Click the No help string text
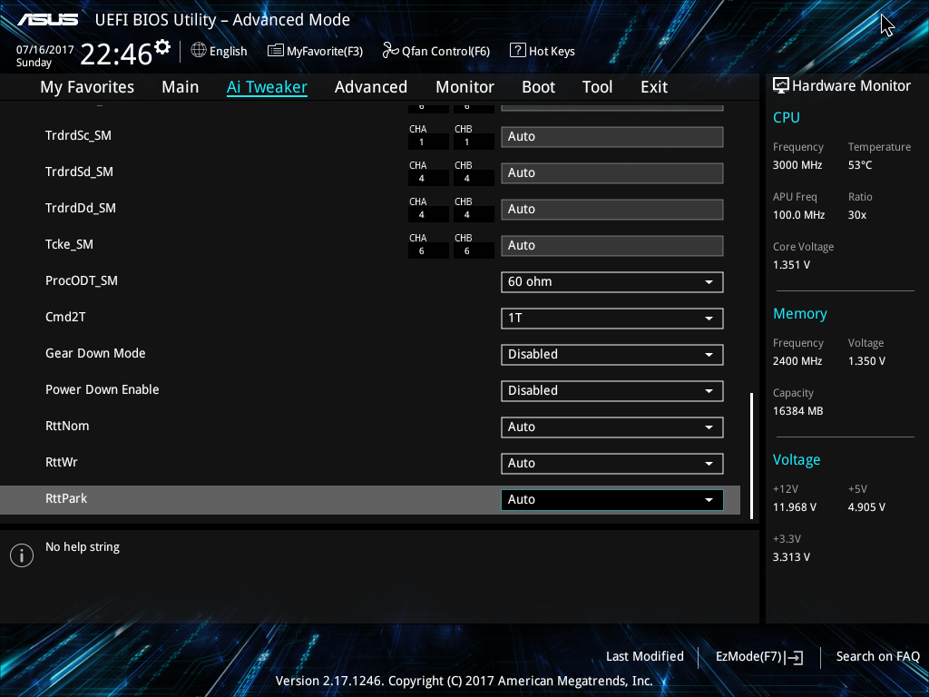The width and height of the screenshot is (929, 697). [x=83, y=547]
